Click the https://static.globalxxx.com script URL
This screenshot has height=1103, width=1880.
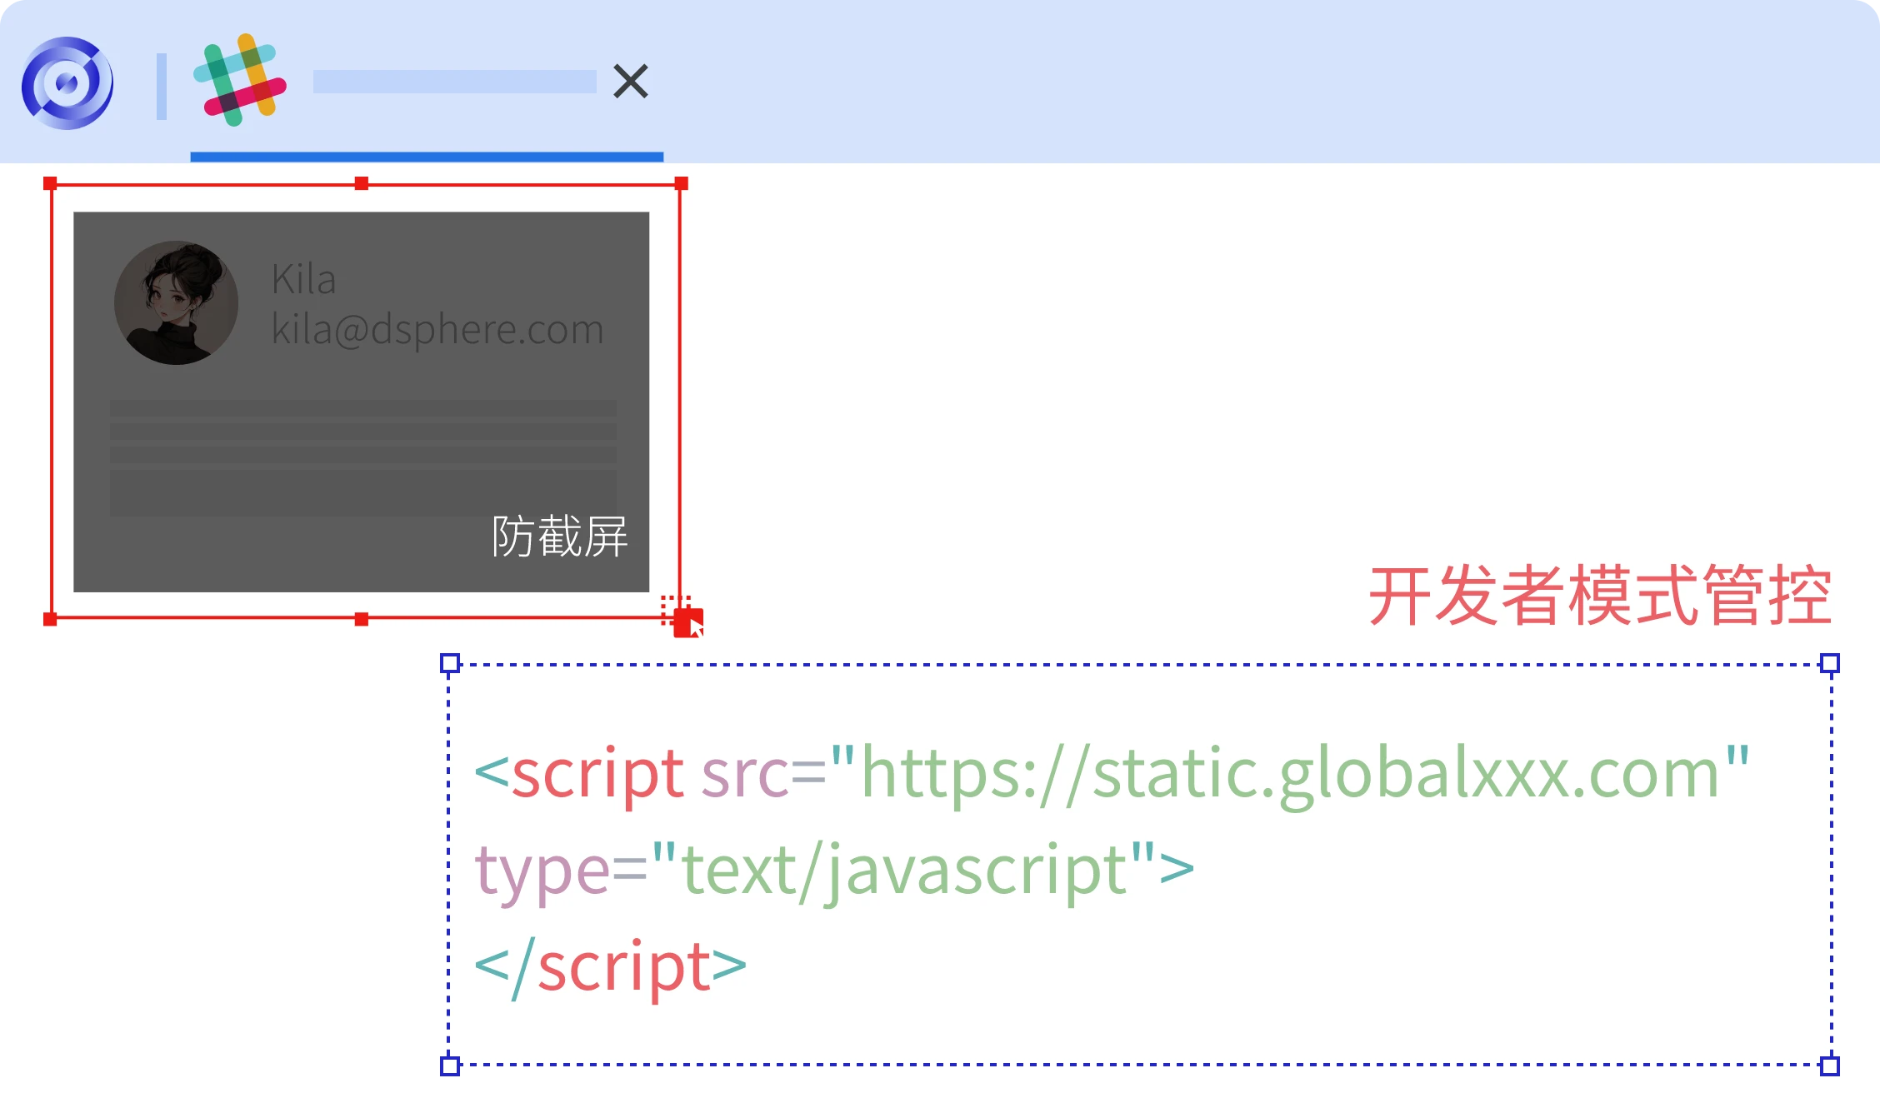coord(1289,773)
